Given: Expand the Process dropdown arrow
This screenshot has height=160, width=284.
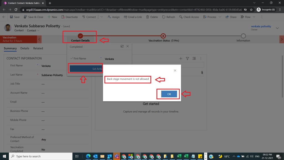Looking at the screenshot, I should click(220, 17).
